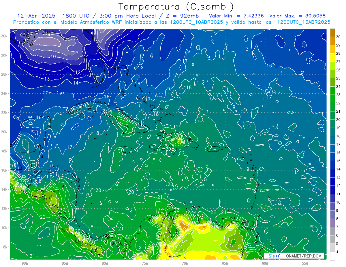Pick the white swatch below colorbar value 4

click(332, 256)
